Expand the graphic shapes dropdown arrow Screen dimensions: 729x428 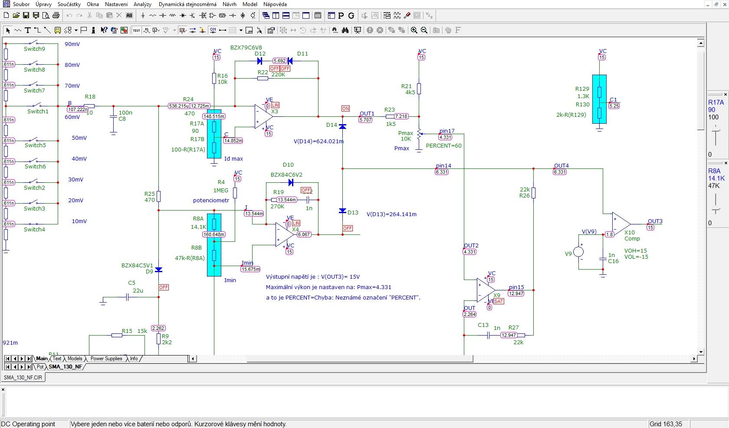[76, 30]
